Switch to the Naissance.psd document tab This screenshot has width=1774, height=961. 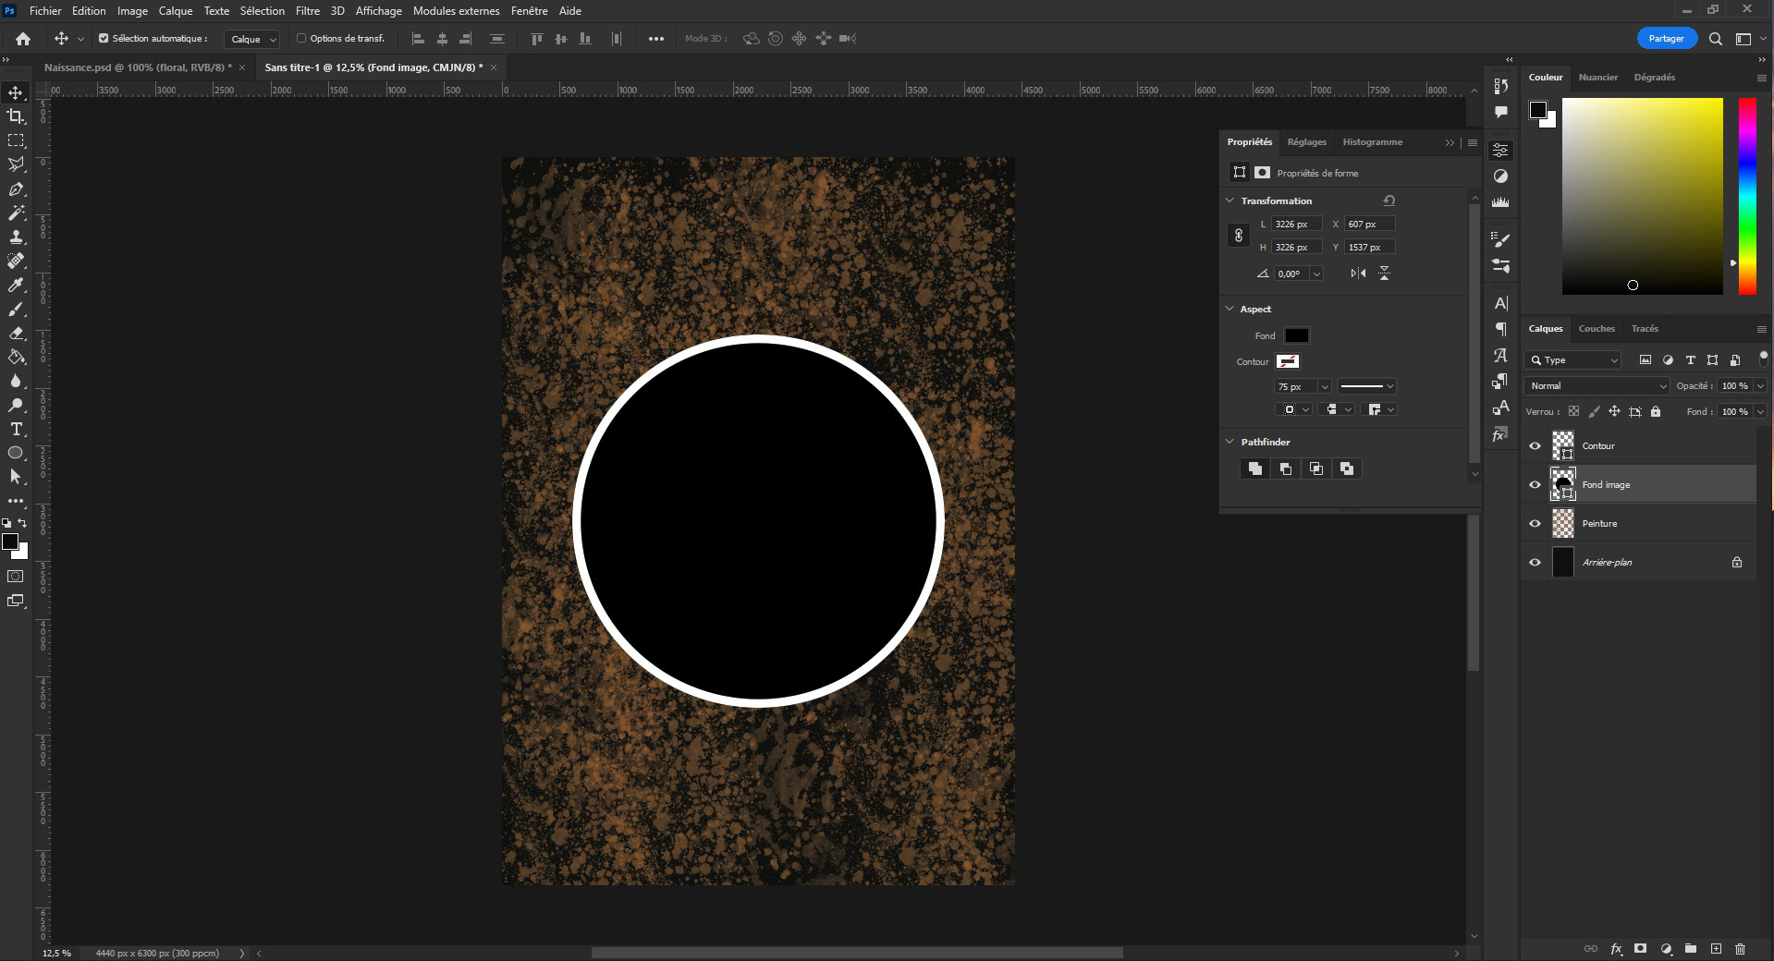pos(137,67)
